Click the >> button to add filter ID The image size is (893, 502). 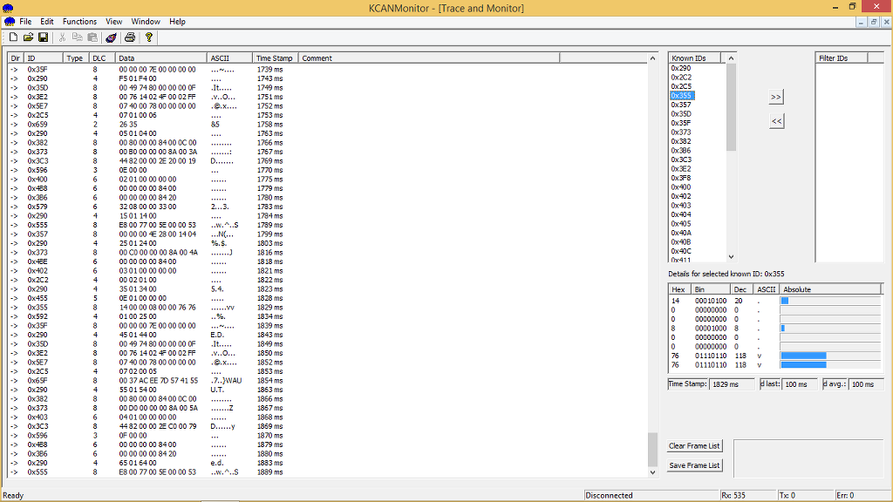coord(775,97)
